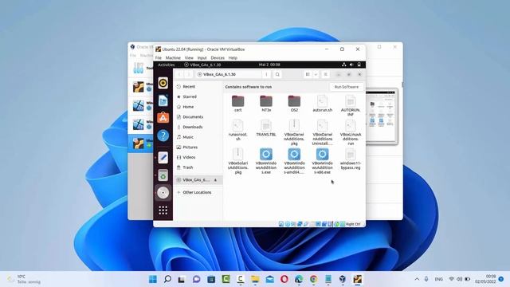Image resolution: width=510 pixels, height=287 pixels.
Task: Open Starred in Files sidebar
Action: pos(198,96)
